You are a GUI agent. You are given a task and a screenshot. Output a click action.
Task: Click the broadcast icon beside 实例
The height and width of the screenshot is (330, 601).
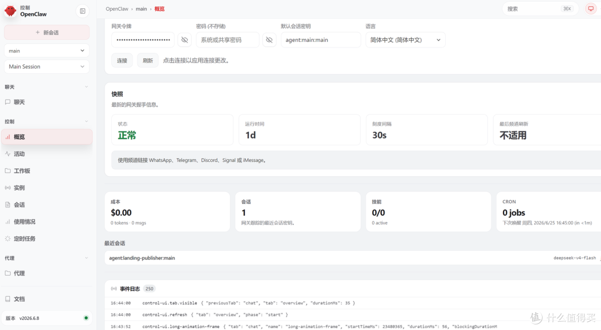(8, 188)
